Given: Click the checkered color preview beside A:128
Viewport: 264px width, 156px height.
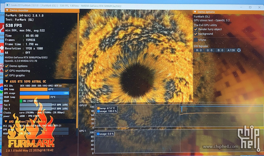Looking at the screenshot, I should pos(239,50).
